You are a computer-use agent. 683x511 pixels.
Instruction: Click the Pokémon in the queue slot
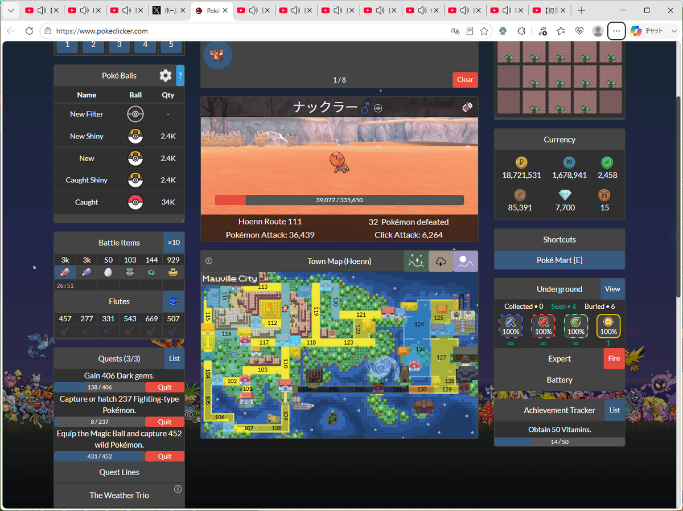tap(218, 55)
